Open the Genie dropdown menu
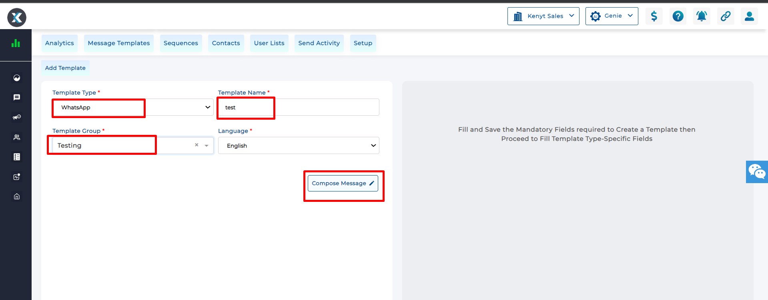Viewport: 768px width, 300px height. 612,16
